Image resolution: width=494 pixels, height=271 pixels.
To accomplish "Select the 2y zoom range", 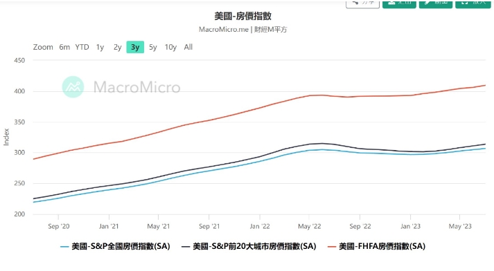I will tap(118, 47).
